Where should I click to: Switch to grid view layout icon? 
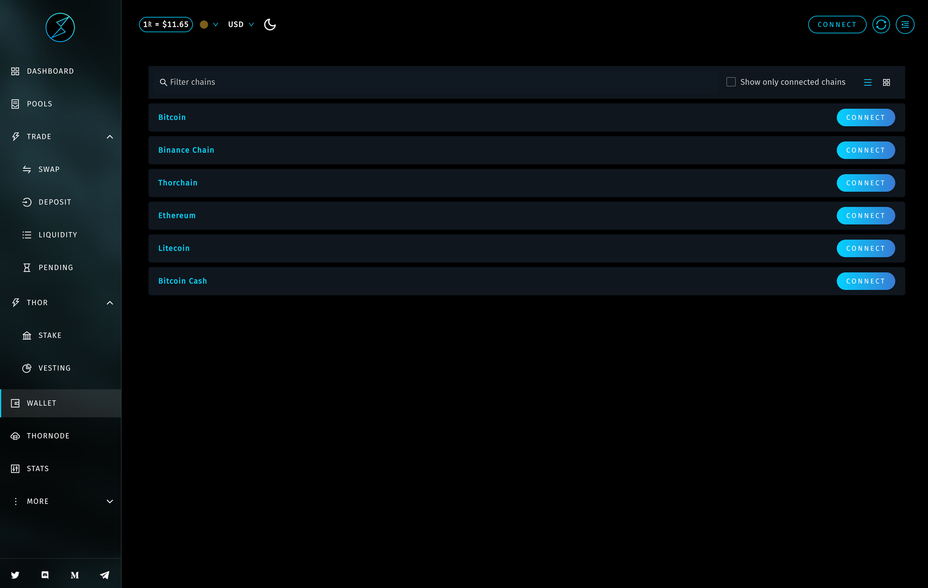coord(886,82)
